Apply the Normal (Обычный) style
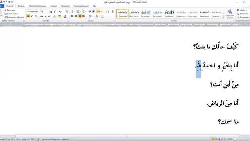This screenshot has height=141, width=250. (122, 14)
